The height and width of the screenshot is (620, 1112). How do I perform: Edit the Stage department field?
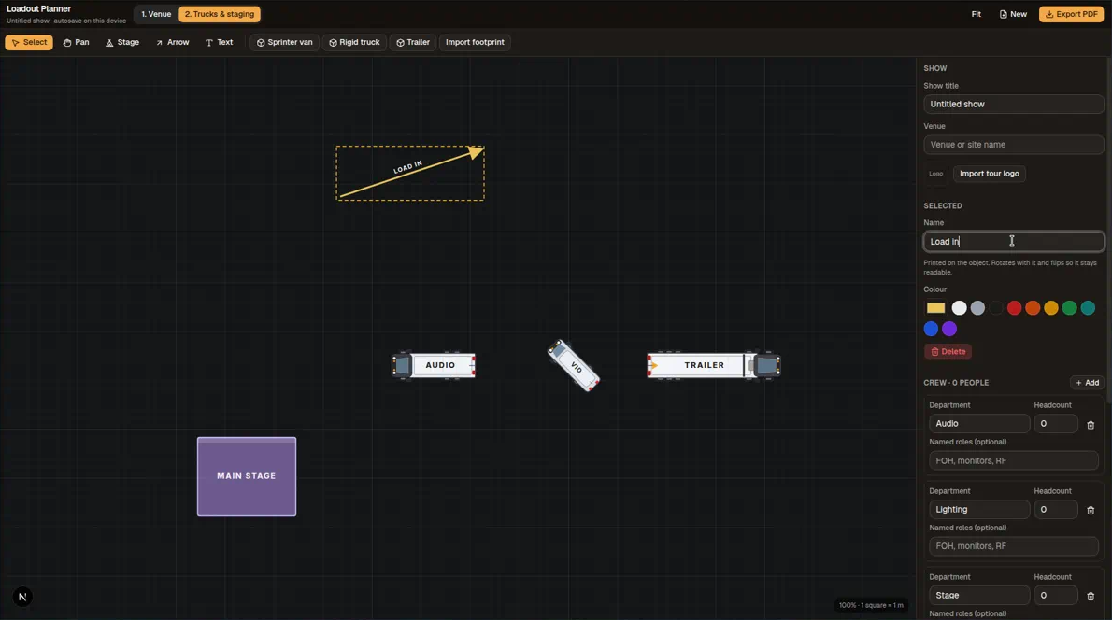pos(979,595)
